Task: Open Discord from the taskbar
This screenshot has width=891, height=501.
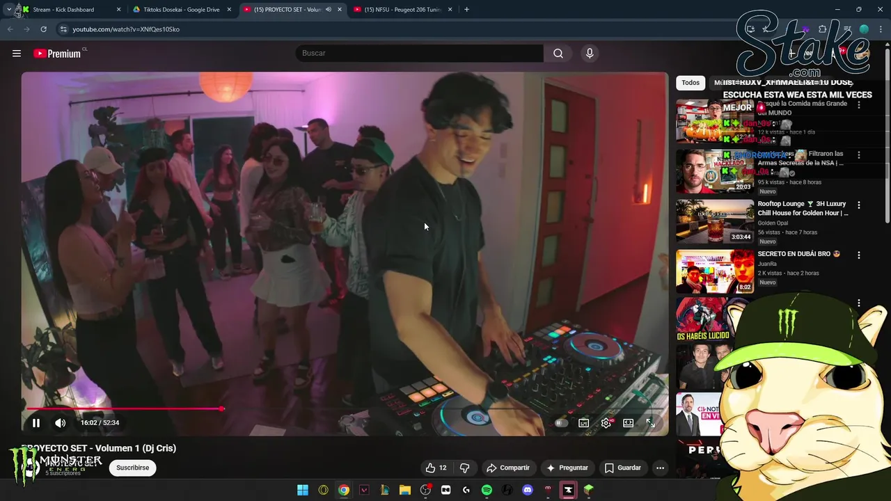Action: (x=528, y=490)
